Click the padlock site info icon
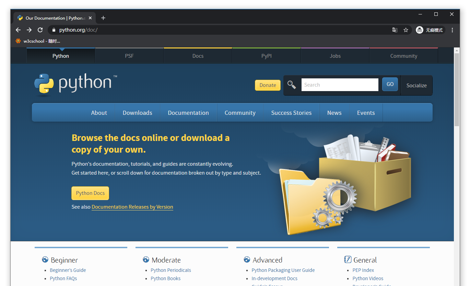 coord(54,30)
